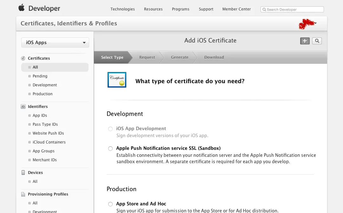343x213 pixels.
Task: Open Pass Type IDs
Action: [45, 124]
